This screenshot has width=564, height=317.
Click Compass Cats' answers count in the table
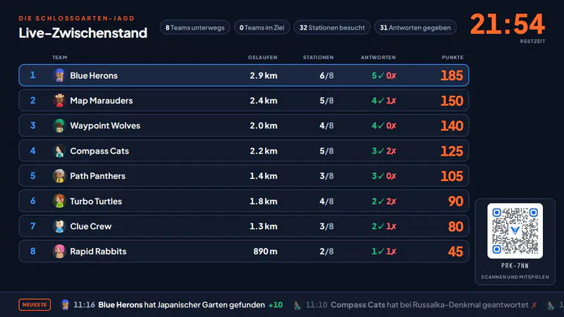[384, 151]
